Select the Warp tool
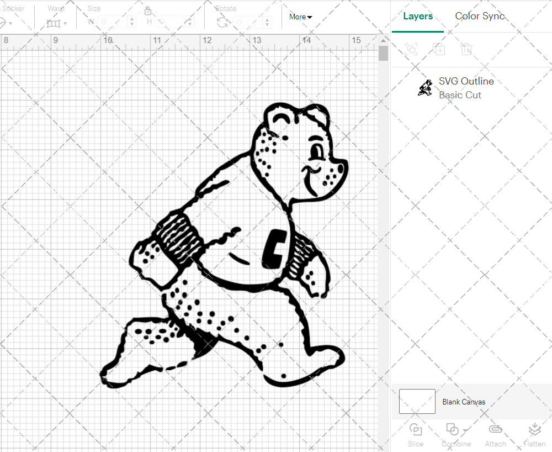The height and width of the screenshot is (452, 552). [x=55, y=22]
